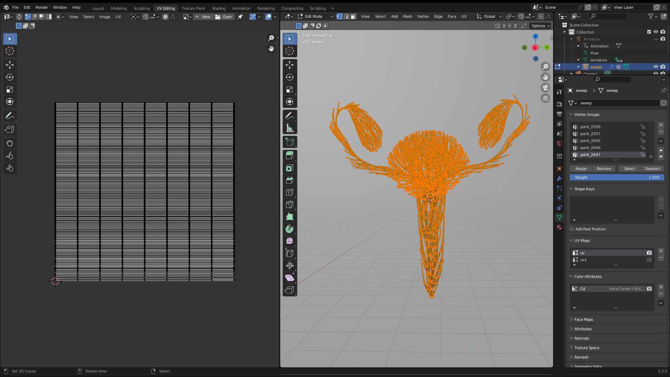Click the Deselect button
The height and width of the screenshot is (377, 670).
[x=652, y=169]
